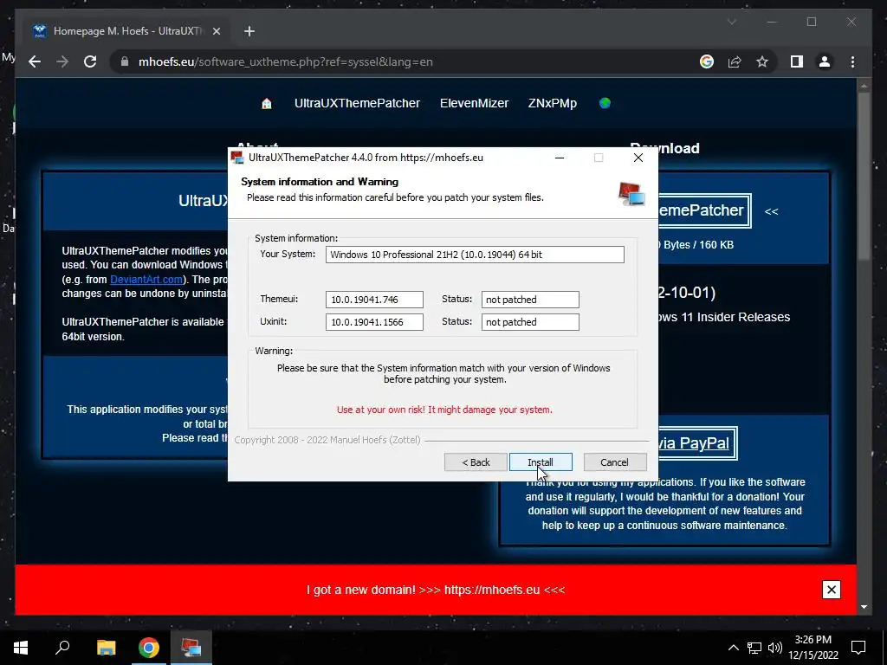Screen dimensions: 887x665
Task: Click the installer icon in dialog header
Action: (631, 194)
